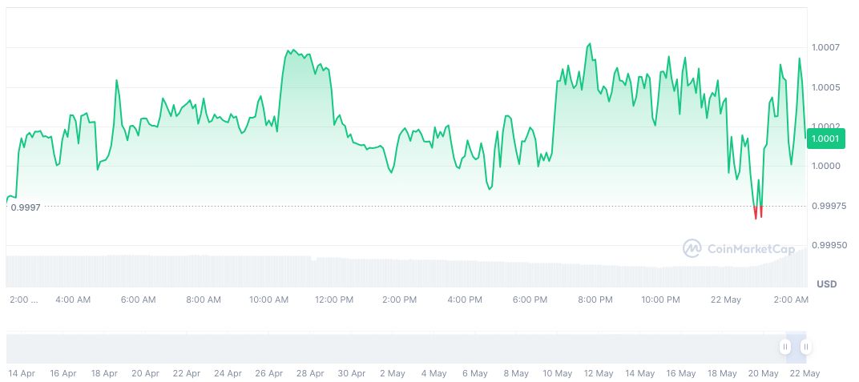Click the green 1.0001 current price tag
The width and height of the screenshot is (859, 382).
coord(825,139)
